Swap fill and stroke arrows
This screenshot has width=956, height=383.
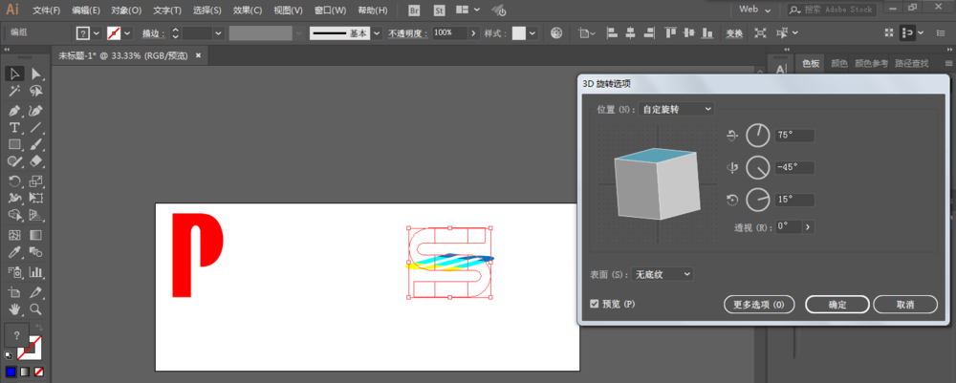coord(40,328)
